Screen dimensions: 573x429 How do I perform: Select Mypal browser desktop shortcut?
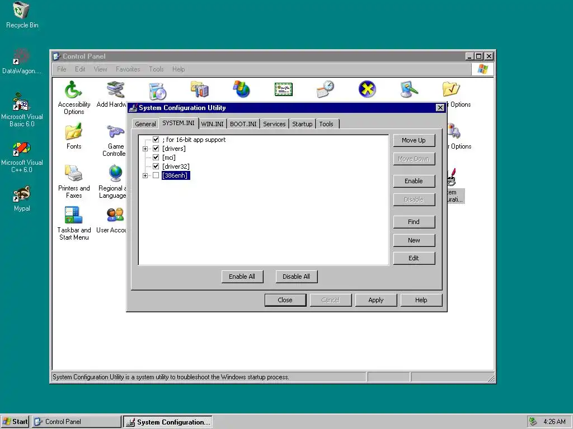pyautogui.click(x=22, y=199)
